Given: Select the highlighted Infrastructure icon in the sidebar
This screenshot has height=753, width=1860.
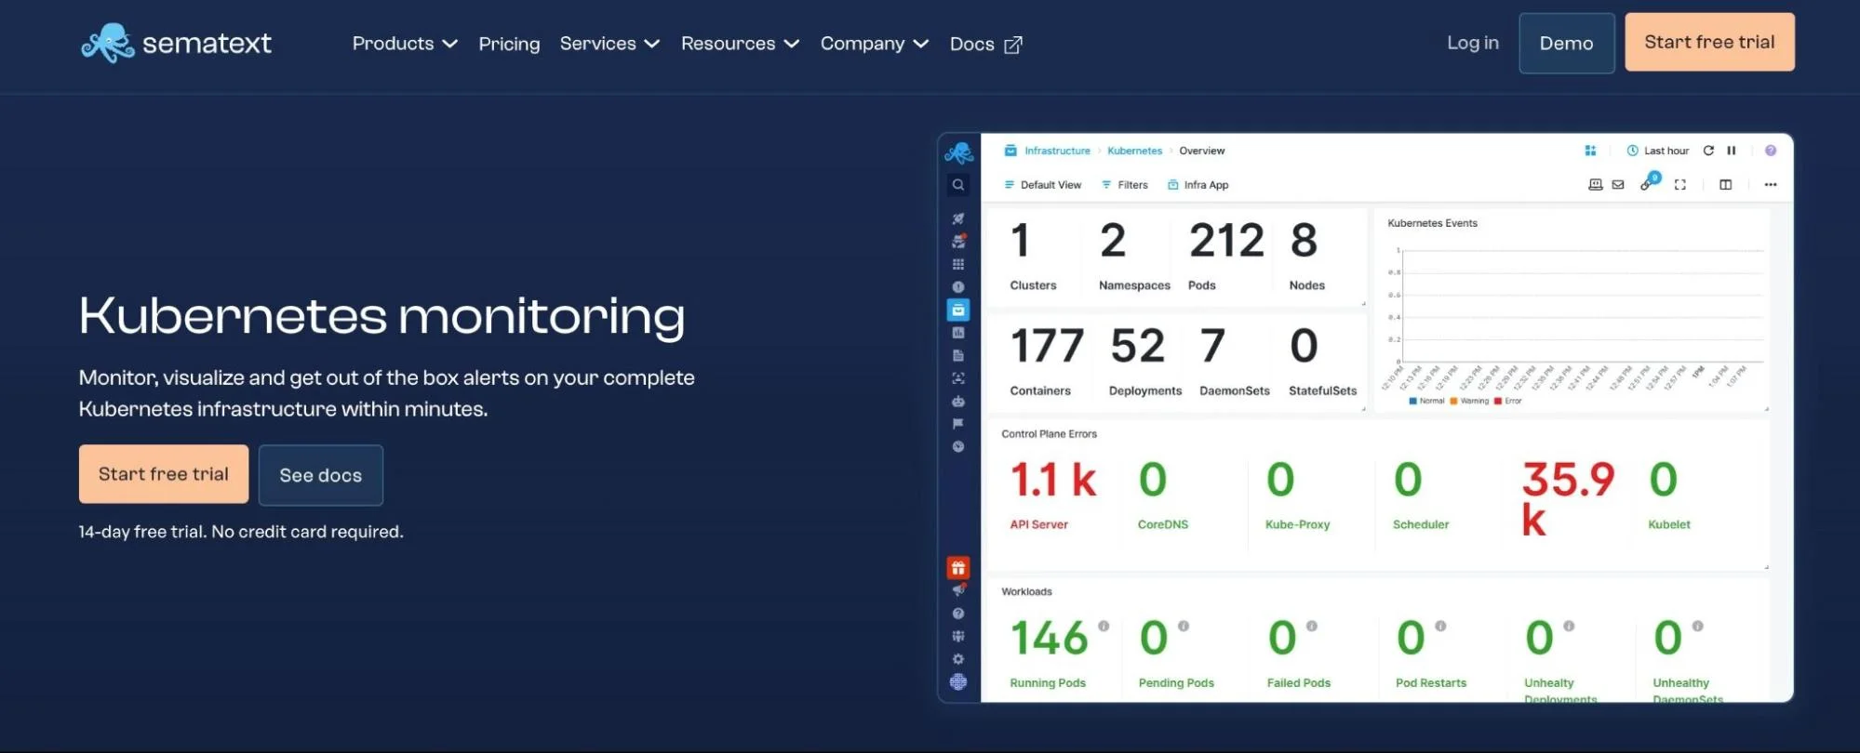Looking at the screenshot, I should point(958,310).
